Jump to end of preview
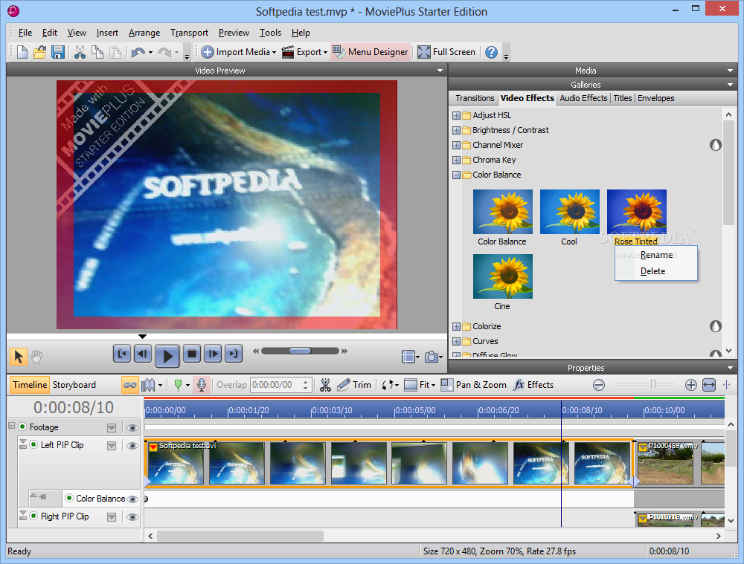This screenshot has width=744, height=564. tap(233, 354)
